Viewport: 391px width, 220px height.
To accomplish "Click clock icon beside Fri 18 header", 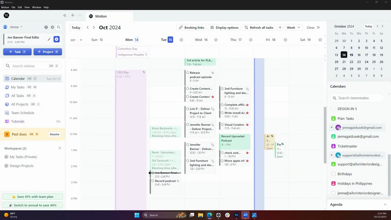I will tap(285, 40).
